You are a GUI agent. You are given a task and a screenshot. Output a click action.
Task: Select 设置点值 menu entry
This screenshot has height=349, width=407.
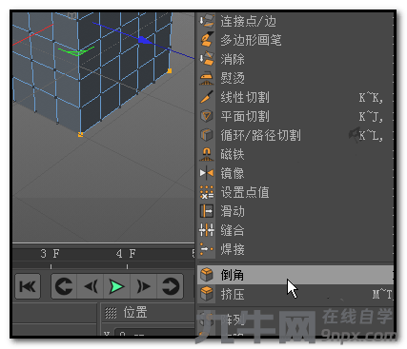click(295, 192)
